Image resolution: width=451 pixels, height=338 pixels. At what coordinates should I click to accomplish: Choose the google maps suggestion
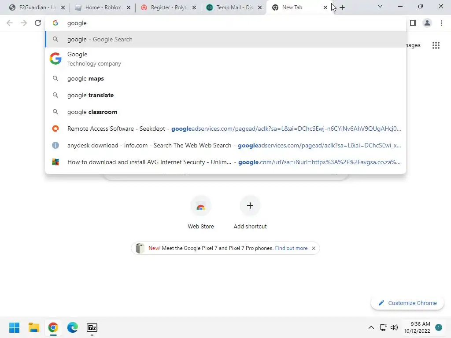pyautogui.click(x=225, y=78)
